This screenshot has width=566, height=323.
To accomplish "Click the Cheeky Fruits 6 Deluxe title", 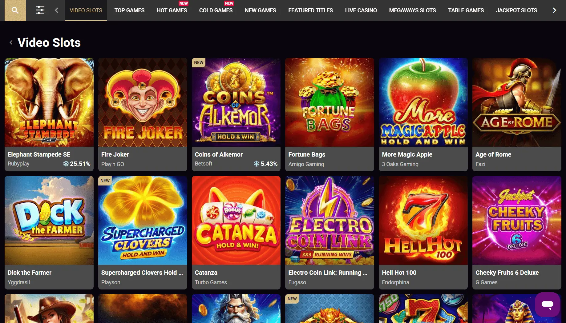I will pos(507,273).
